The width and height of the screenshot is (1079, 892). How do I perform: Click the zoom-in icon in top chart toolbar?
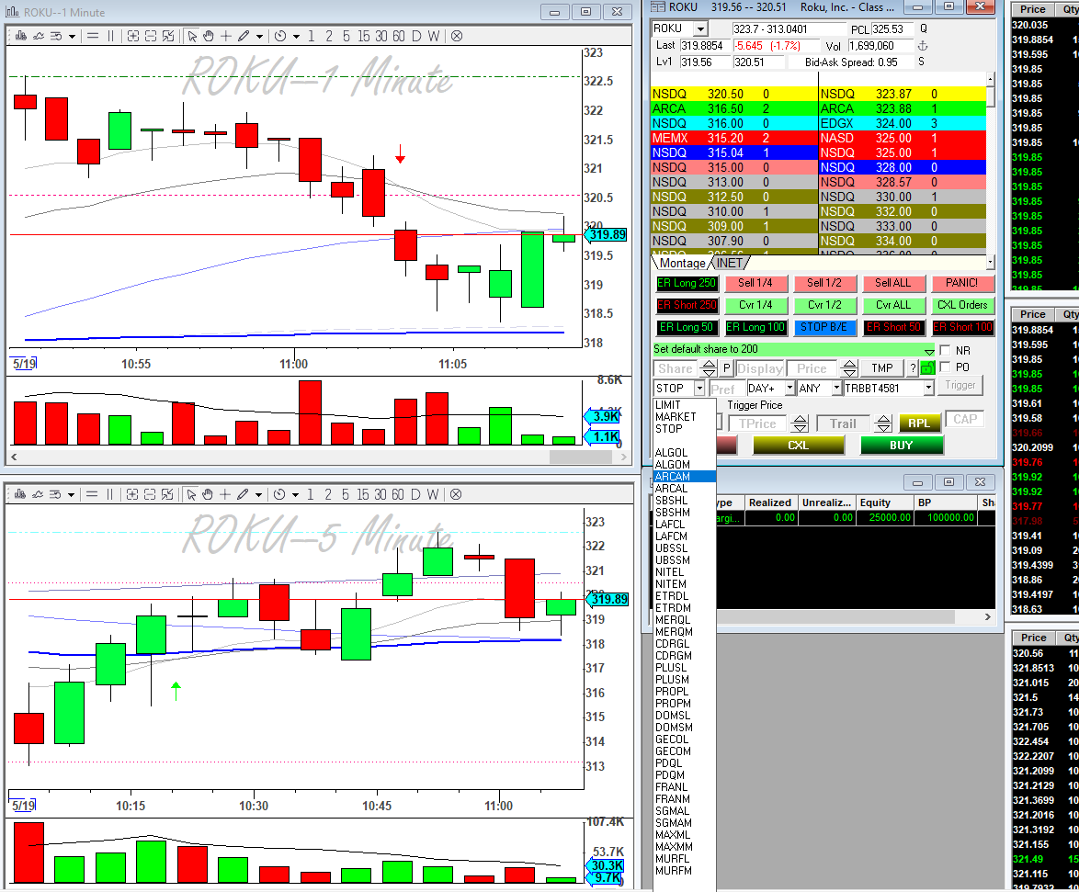[133, 37]
